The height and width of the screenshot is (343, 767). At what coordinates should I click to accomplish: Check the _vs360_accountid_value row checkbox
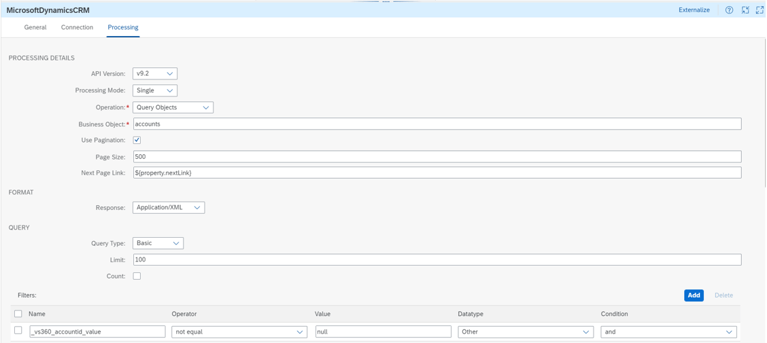click(x=18, y=331)
